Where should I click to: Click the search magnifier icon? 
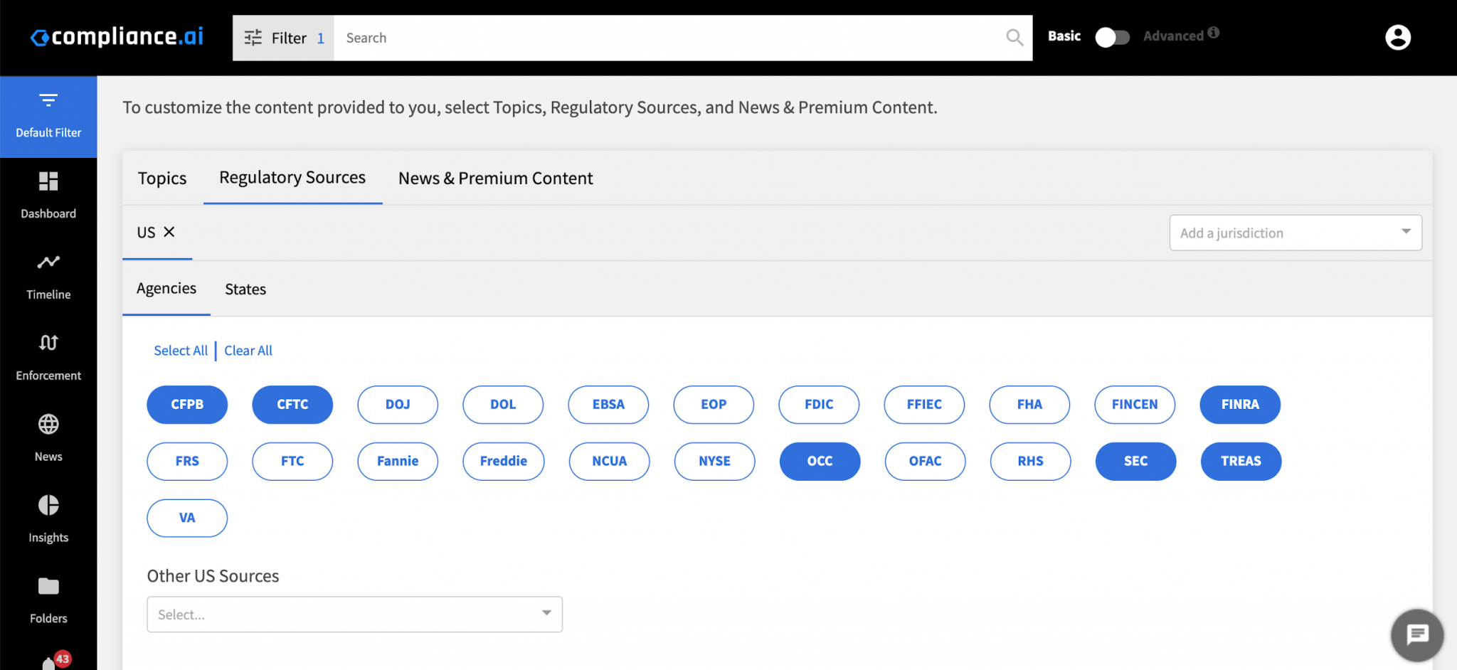pyautogui.click(x=1014, y=38)
